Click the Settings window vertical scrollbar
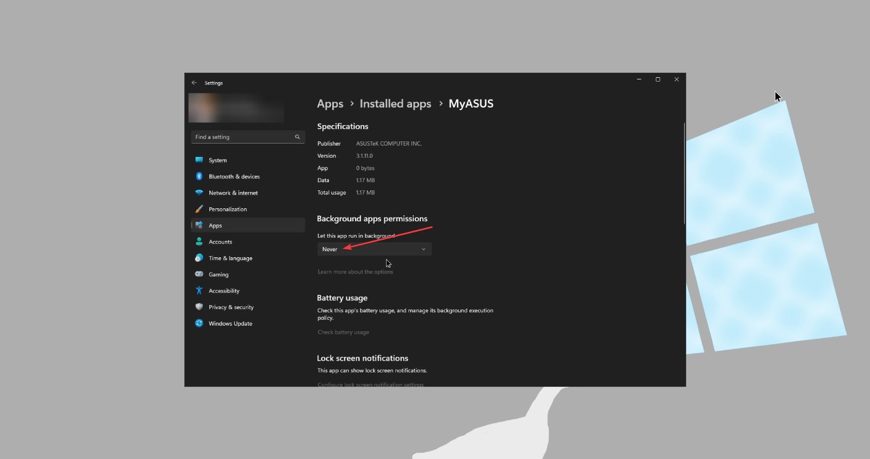The height and width of the screenshot is (459, 870). point(684,173)
